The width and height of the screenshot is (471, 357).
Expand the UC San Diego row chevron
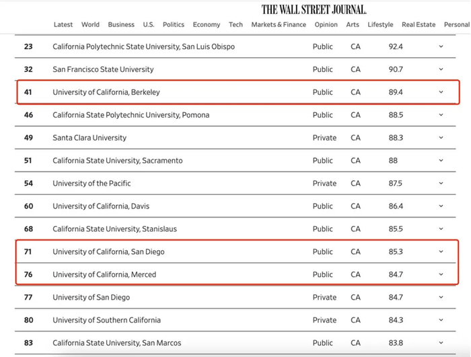pyautogui.click(x=441, y=252)
